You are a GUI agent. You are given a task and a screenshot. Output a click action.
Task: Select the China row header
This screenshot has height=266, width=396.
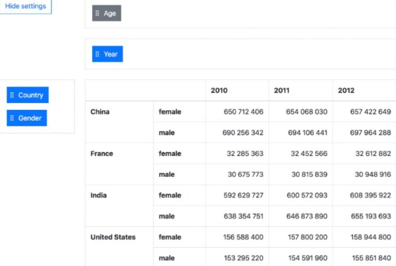pyautogui.click(x=100, y=111)
